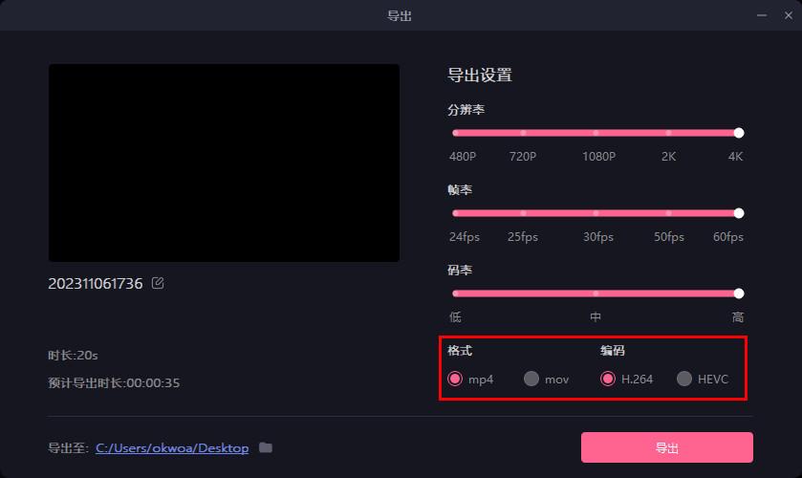Click the 4K resolution slider handle
Viewport: 802px width, 478px height.
click(x=739, y=133)
